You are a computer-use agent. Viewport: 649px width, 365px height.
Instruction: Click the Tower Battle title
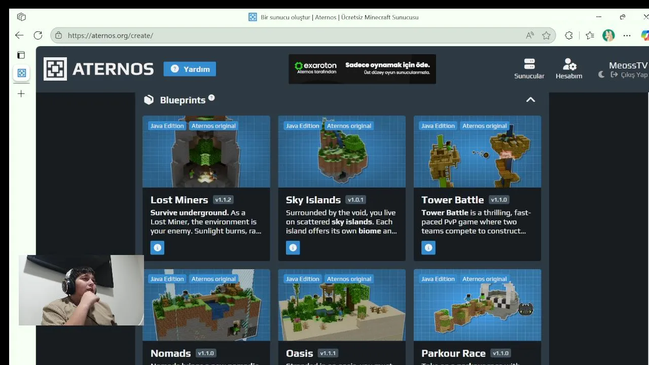pos(452,200)
